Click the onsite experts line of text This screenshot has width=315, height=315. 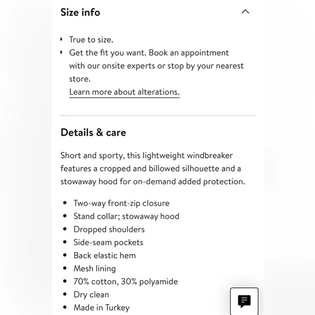coord(156,66)
